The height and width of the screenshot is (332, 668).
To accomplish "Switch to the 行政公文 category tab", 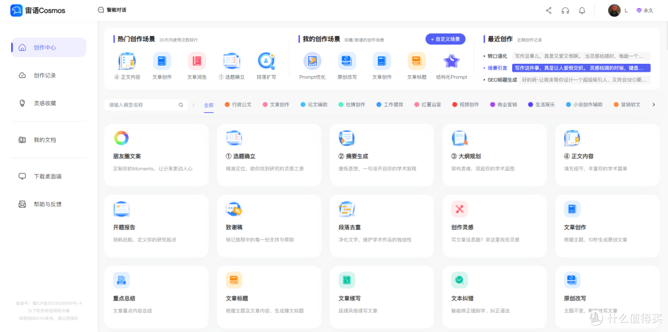I will [238, 105].
